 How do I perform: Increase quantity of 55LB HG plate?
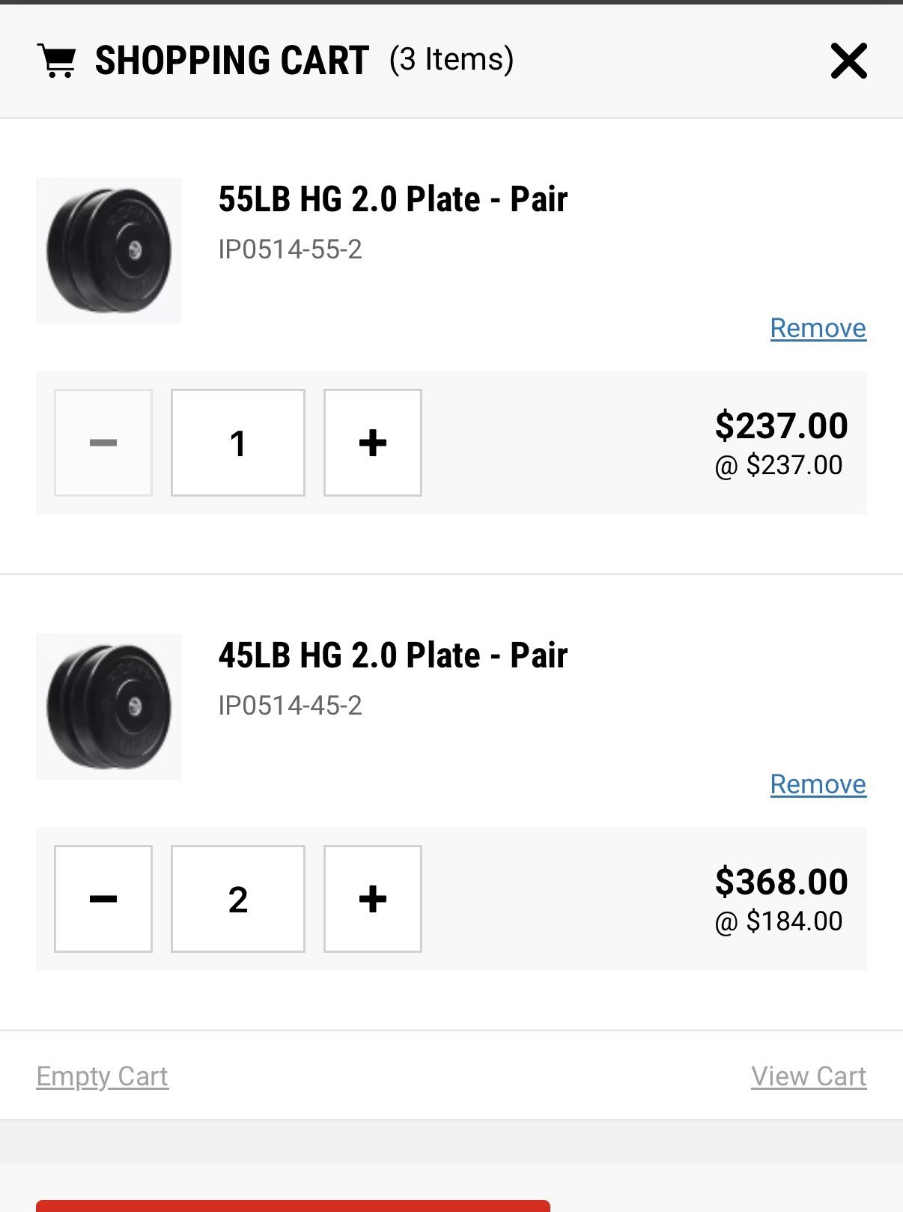click(x=373, y=443)
